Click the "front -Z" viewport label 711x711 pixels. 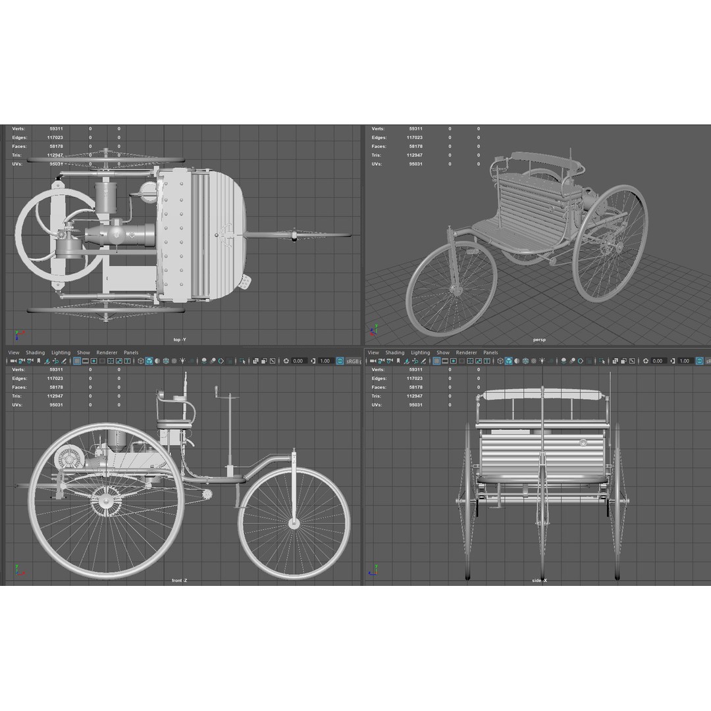(180, 581)
